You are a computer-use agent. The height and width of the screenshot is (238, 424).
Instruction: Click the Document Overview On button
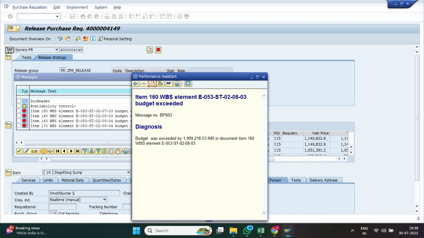30,39
